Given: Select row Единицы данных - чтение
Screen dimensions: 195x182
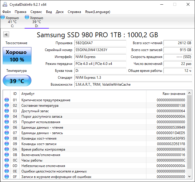Looking at the screenshot, I should [95, 127].
